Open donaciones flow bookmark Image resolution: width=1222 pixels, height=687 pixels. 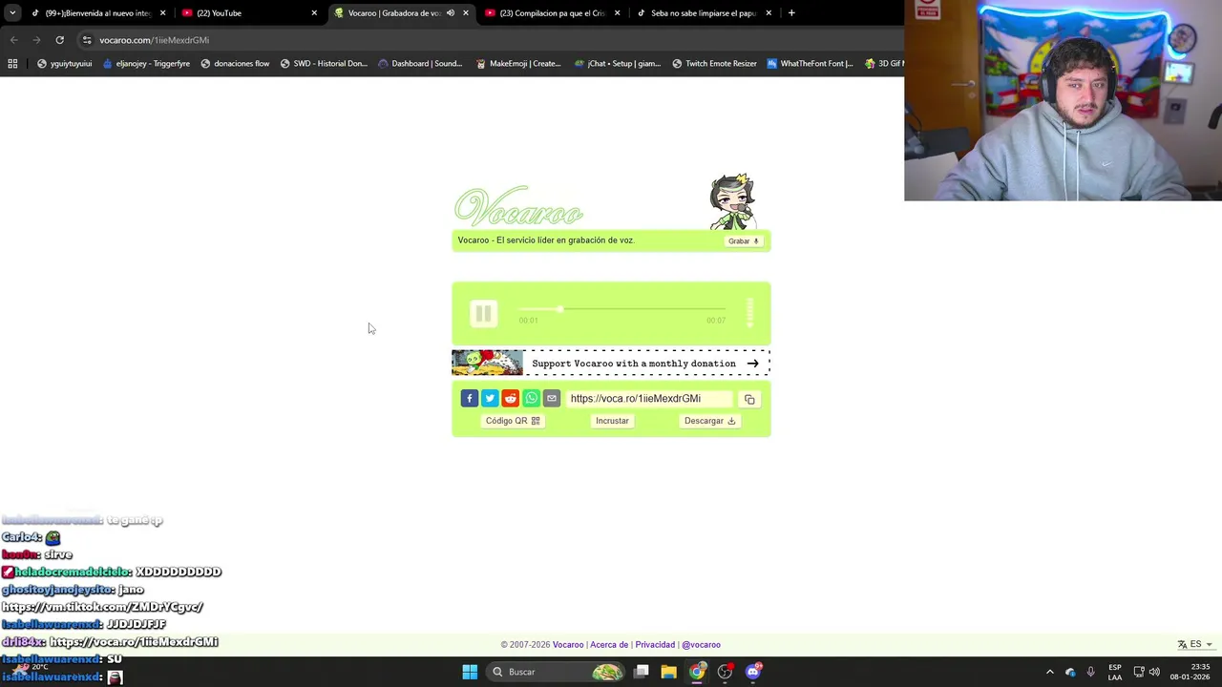(235, 64)
